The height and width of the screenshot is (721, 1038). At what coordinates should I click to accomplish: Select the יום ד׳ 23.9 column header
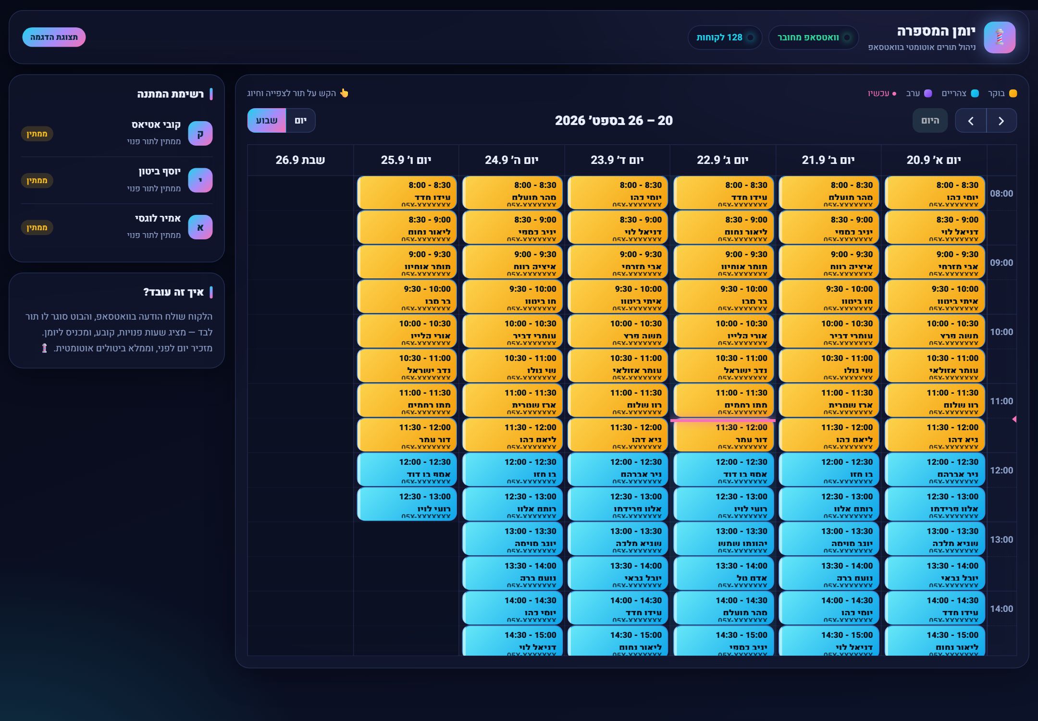point(617,160)
